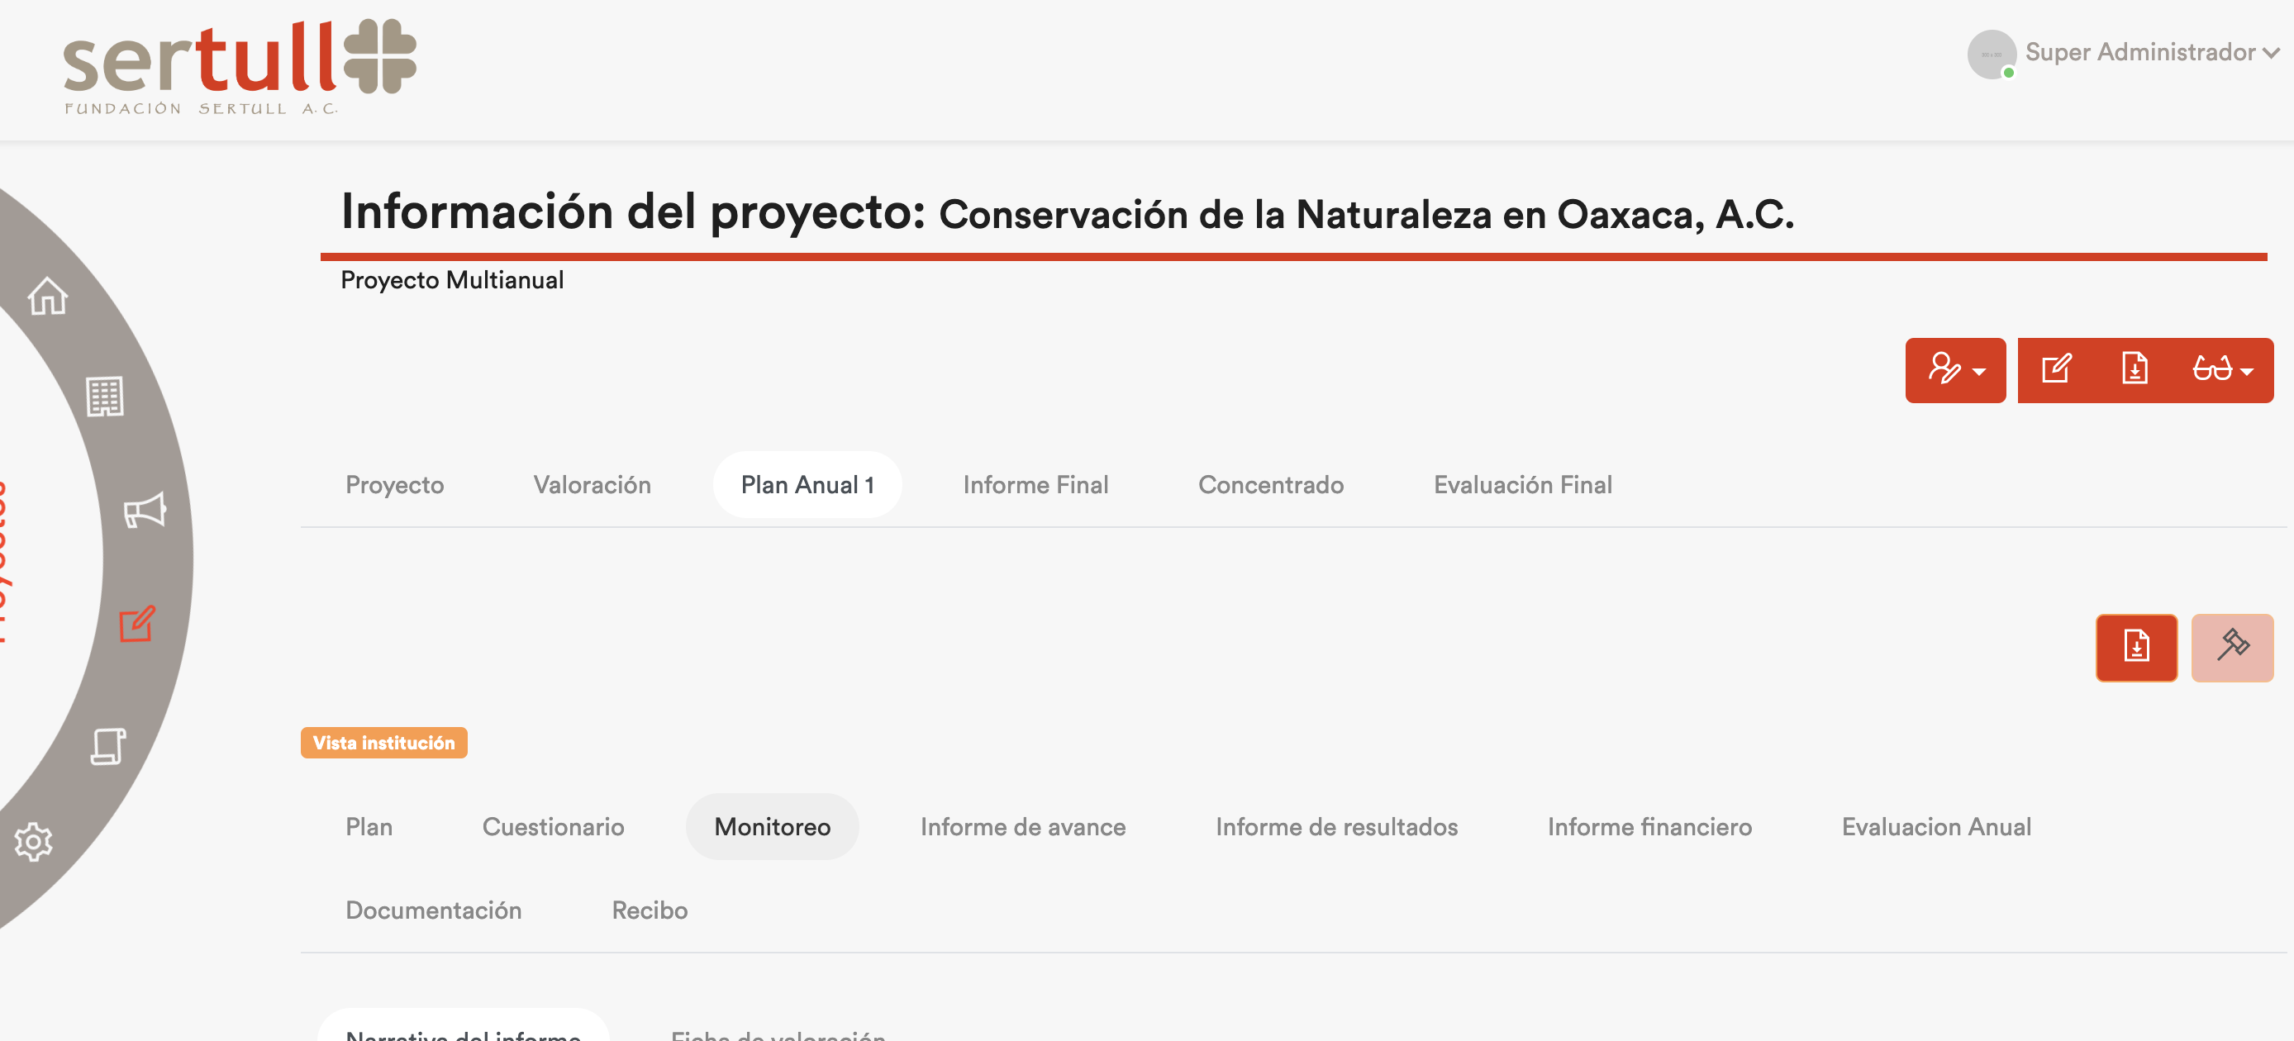Open the scroll document icon in sidebar

click(108, 746)
